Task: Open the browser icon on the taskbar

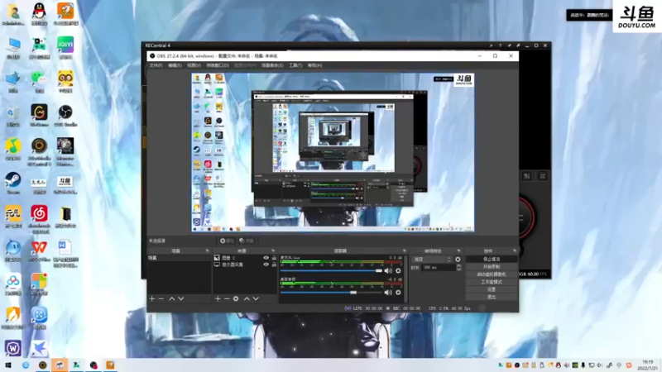Action: point(26,365)
